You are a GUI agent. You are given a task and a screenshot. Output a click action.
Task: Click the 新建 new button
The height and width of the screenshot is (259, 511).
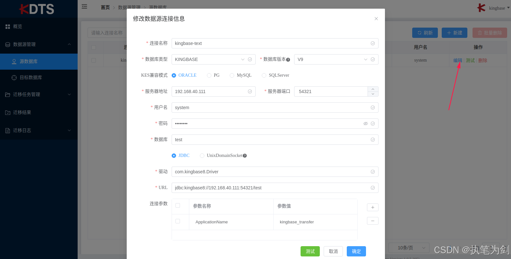click(x=455, y=33)
